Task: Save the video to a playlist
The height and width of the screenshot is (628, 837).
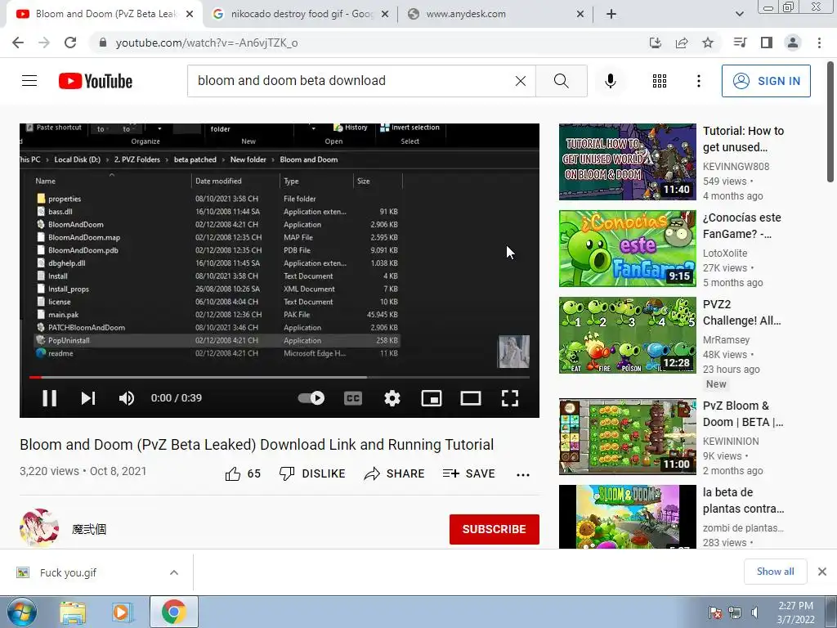Action: 468,473
